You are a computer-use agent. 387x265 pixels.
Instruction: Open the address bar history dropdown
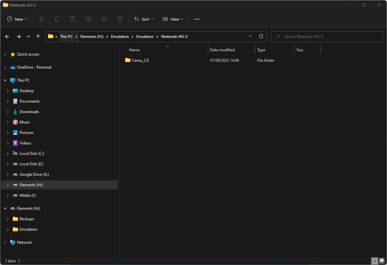click(x=250, y=37)
